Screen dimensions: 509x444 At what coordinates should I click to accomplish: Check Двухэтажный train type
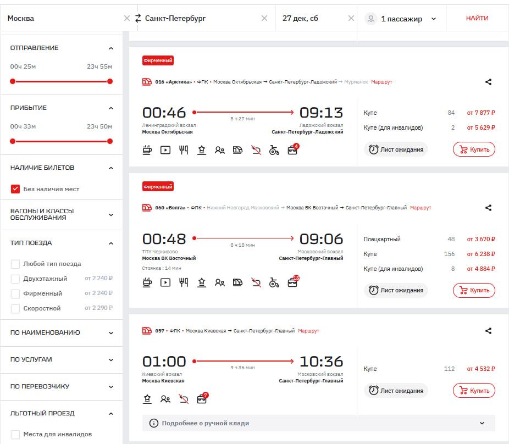tap(15, 279)
